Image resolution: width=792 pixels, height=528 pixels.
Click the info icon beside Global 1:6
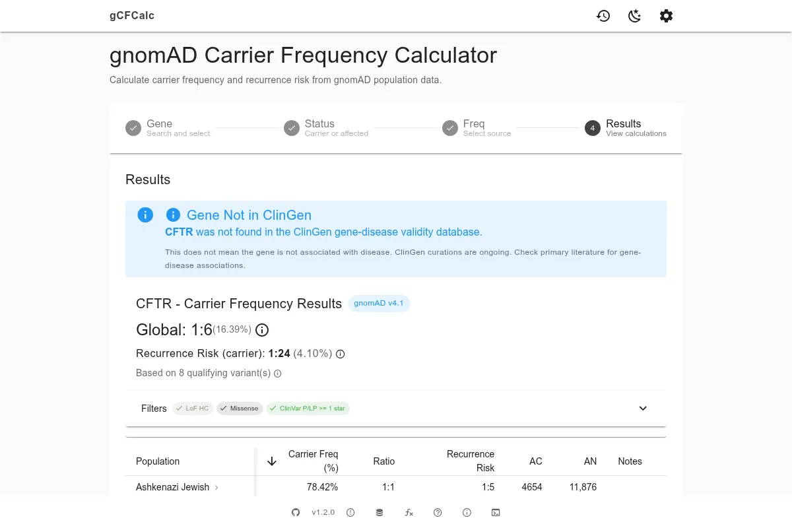coord(261,330)
